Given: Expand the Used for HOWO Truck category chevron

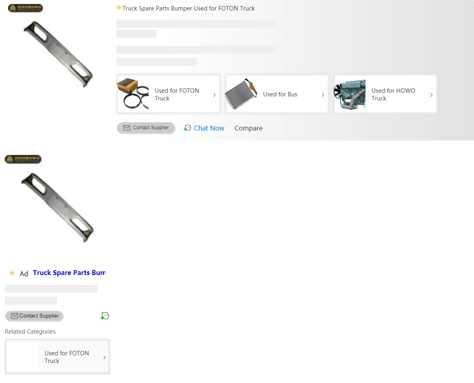Looking at the screenshot, I should pyautogui.click(x=431, y=95).
